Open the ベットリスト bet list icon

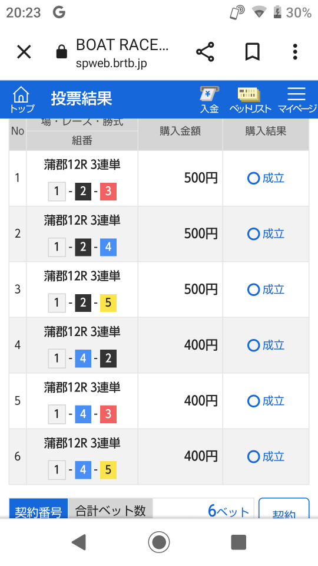(250, 100)
